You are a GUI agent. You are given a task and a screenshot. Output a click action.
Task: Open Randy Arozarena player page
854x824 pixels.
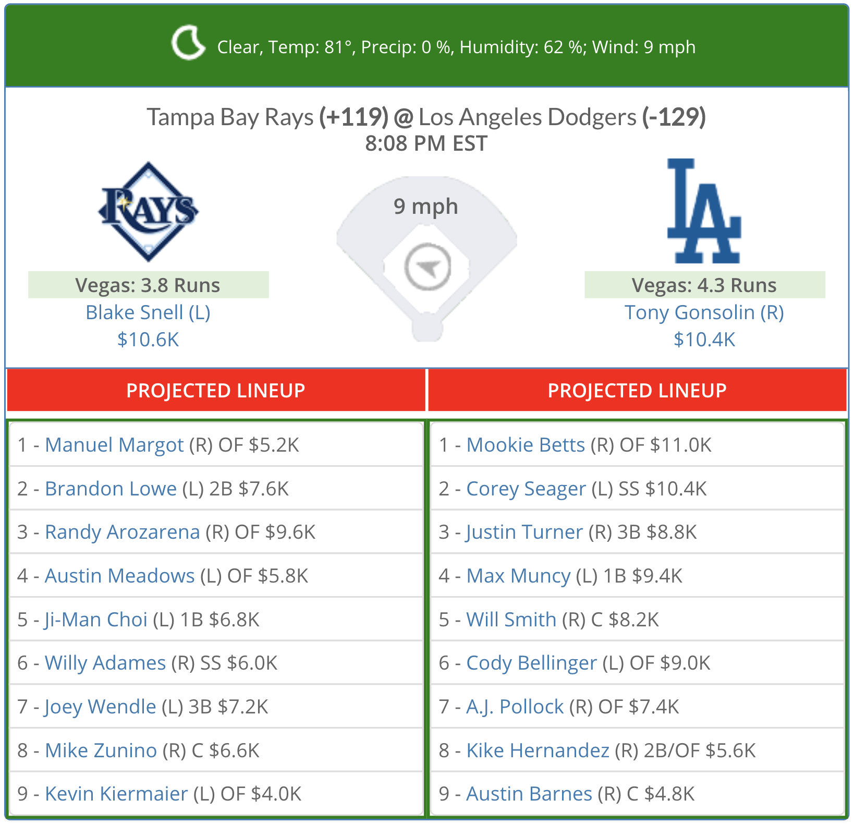pyautogui.click(x=123, y=532)
